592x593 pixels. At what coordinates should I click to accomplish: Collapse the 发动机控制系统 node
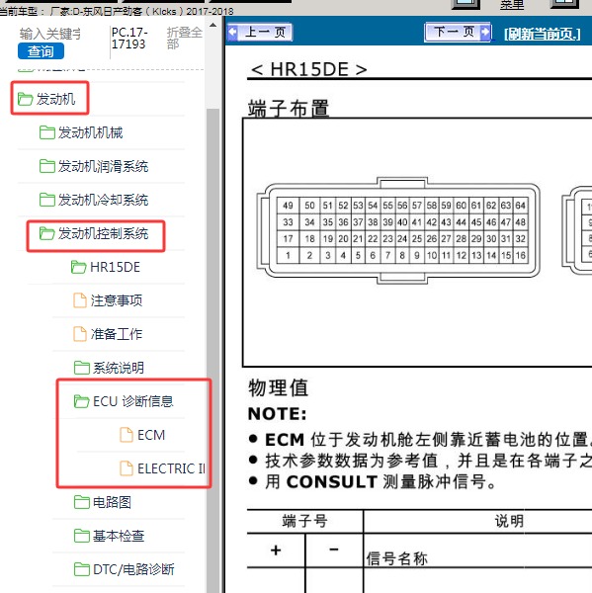(x=103, y=233)
